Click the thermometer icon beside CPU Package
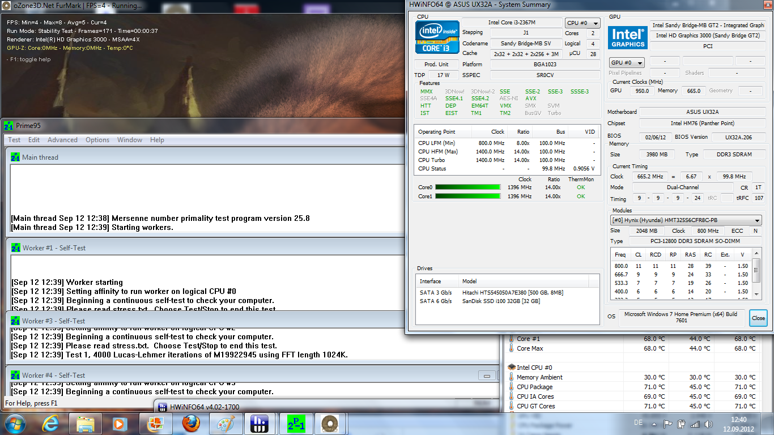The width and height of the screenshot is (774, 435). [512, 387]
